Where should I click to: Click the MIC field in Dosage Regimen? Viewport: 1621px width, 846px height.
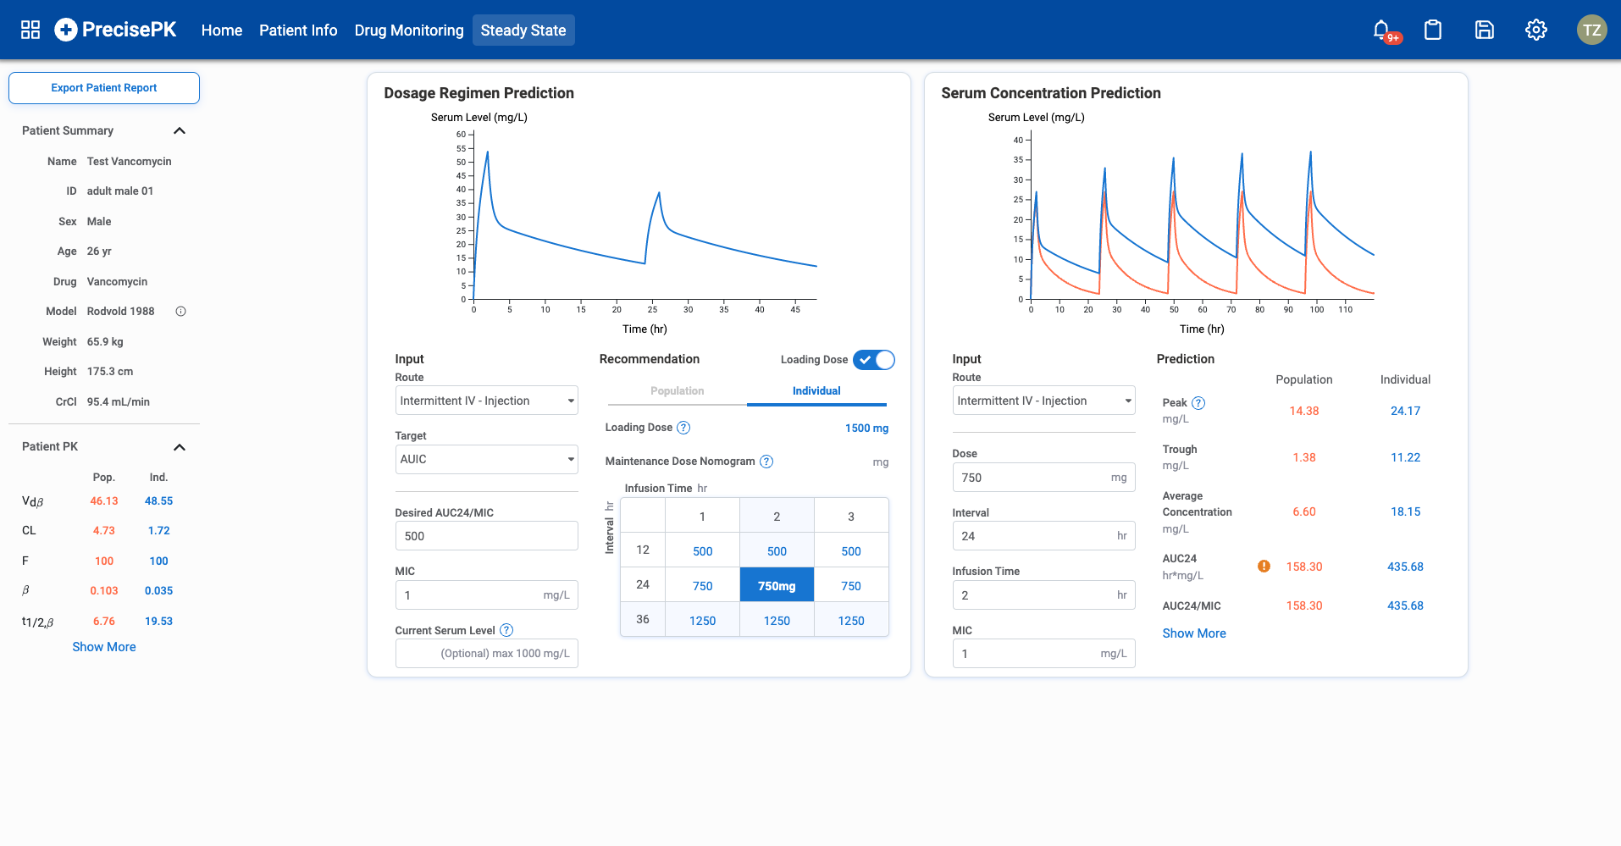point(486,595)
